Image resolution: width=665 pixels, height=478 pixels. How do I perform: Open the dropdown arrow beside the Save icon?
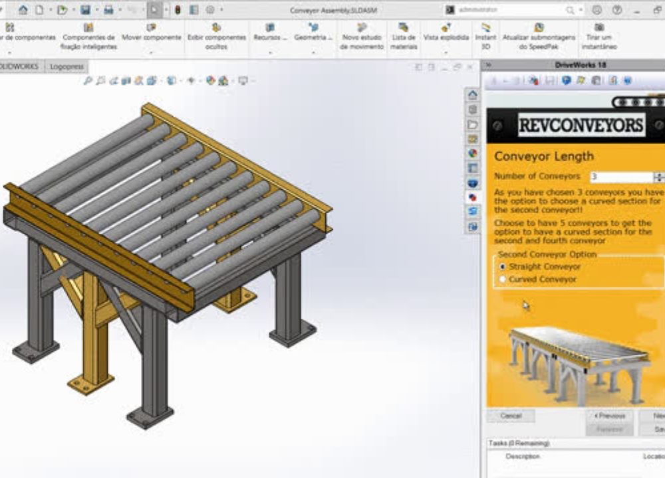pos(96,10)
